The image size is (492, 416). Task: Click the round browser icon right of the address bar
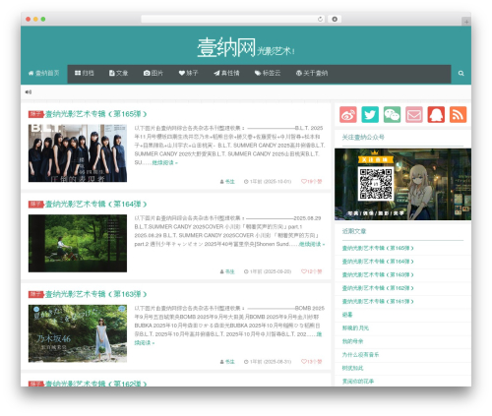pyautogui.click(x=335, y=19)
